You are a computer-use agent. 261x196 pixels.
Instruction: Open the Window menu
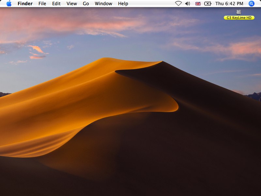tap(103, 4)
